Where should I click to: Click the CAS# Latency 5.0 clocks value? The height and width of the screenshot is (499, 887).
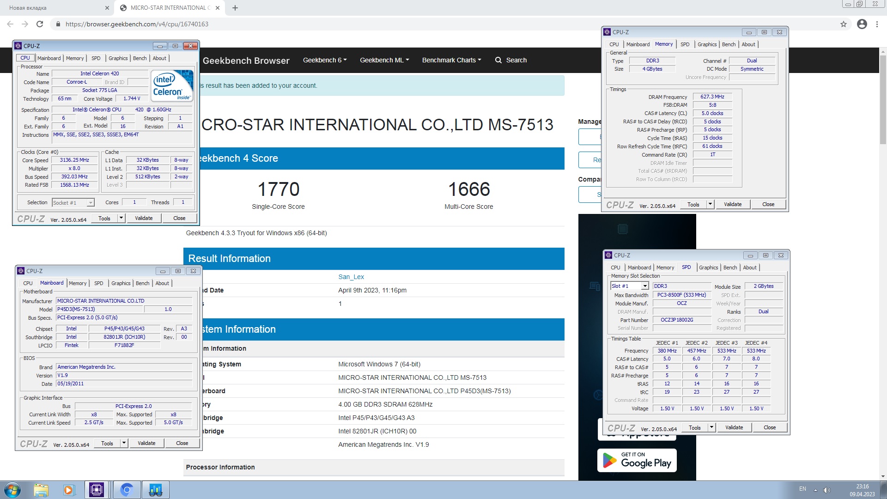click(712, 113)
